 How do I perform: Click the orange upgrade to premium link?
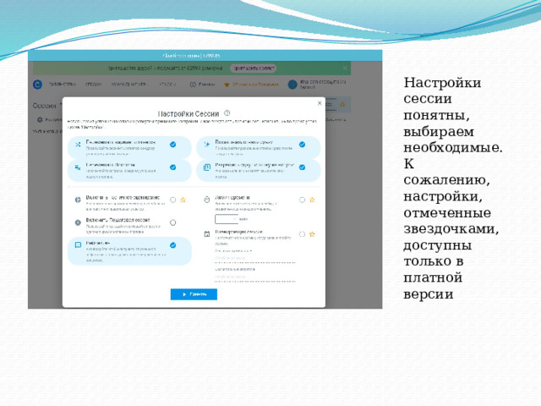point(255,85)
